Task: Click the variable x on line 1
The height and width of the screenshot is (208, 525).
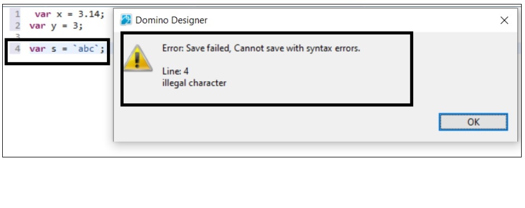Action: pyautogui.click(x=59, y=14)
